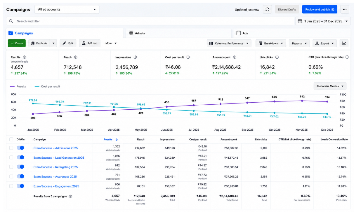
Task: Click info icon next to Reach metric
Action: [x=76, y=57]
